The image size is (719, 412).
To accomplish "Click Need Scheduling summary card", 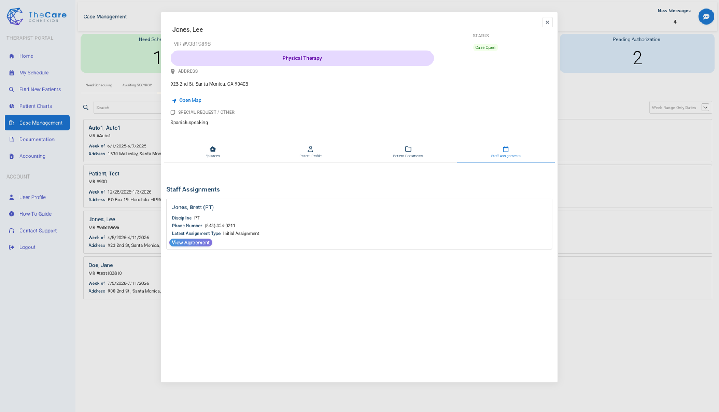I will pos(121,53).
